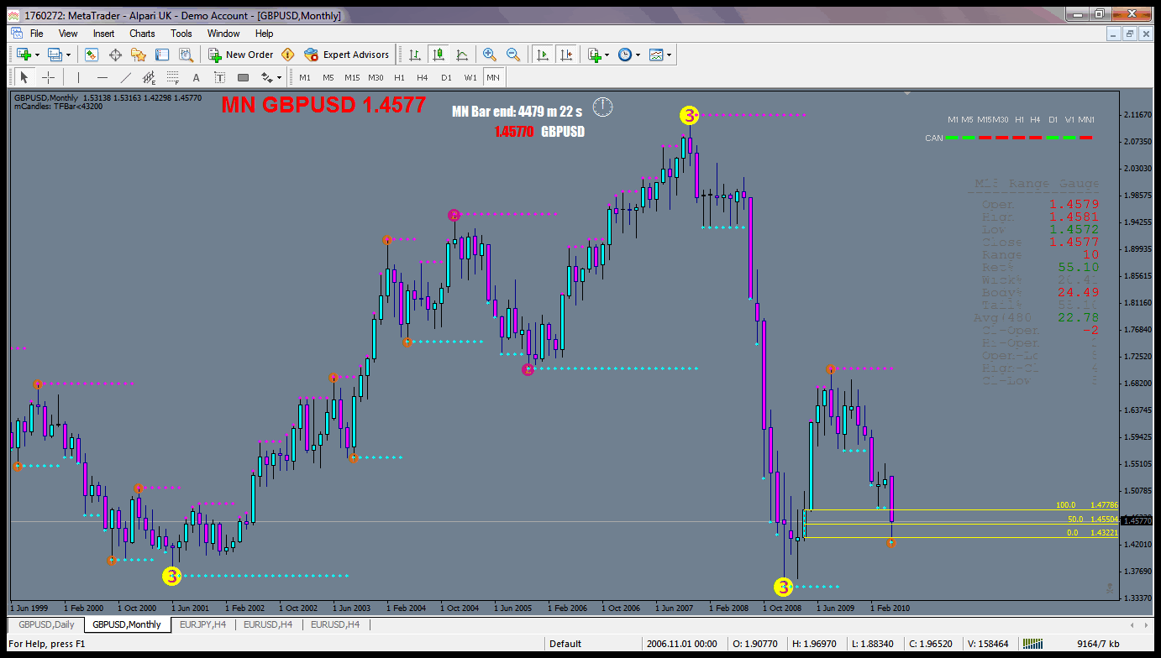Select the MN monthly timeframe button
This screenshot has width=1161, height=658.
(x=493, y=77)
